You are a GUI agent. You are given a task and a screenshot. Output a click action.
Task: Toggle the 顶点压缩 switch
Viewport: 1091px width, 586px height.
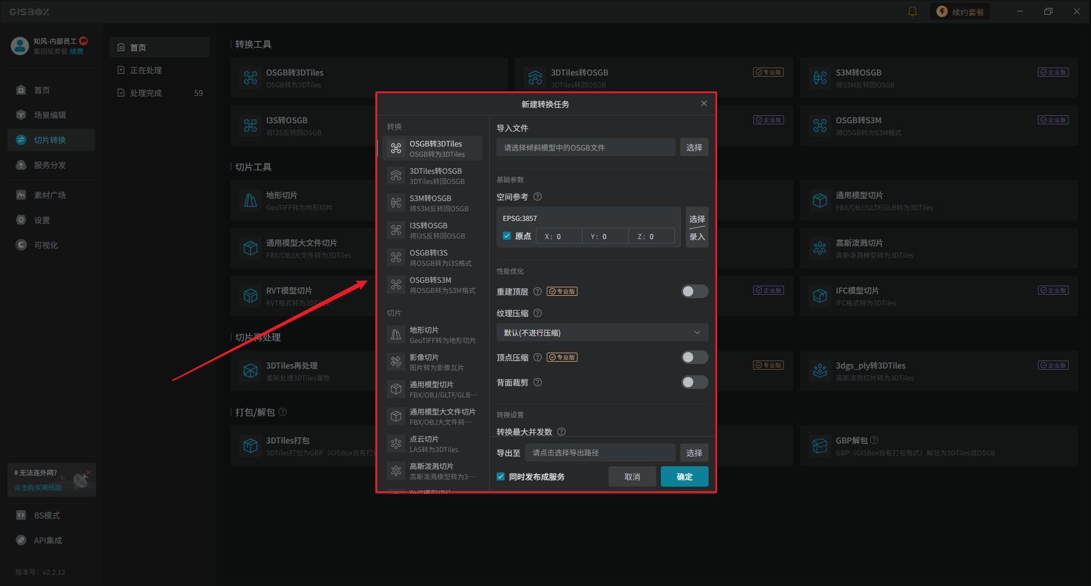coord(694,357)
